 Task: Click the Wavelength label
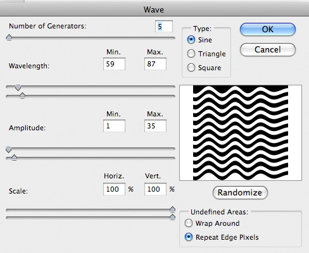point(29,66)
